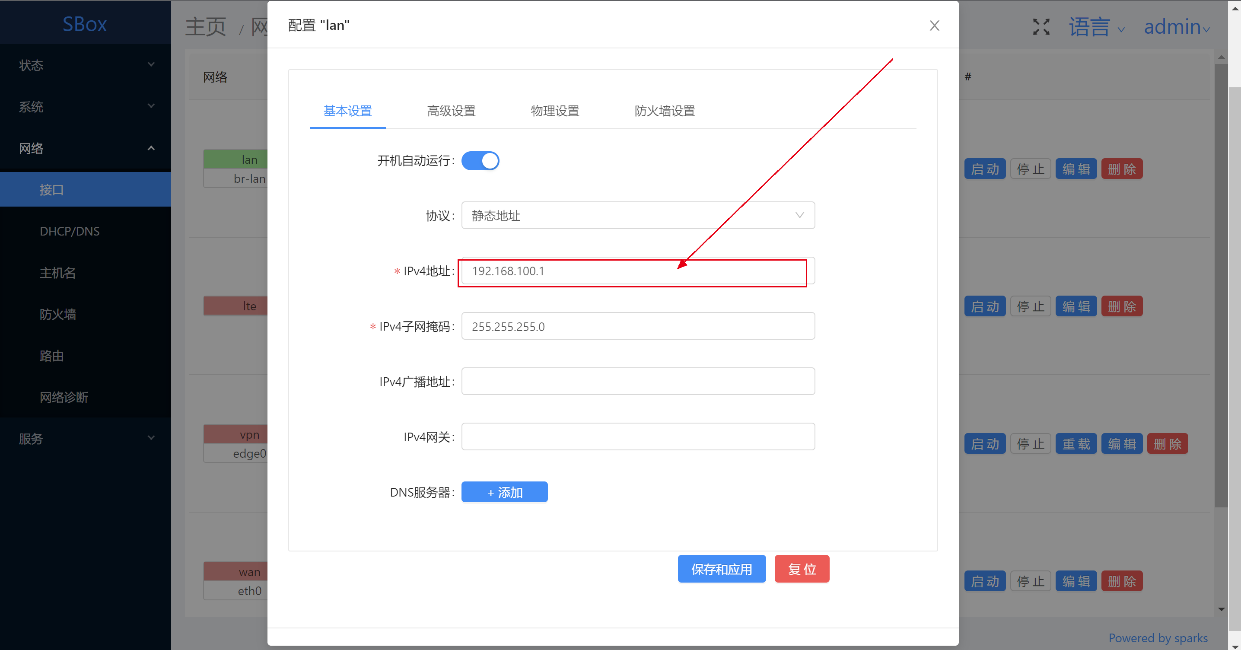This screenshot has height=650, width=1241.
Task: Click the red 复位 reset button
Action: pyautogui.click(x=802, y=569)
